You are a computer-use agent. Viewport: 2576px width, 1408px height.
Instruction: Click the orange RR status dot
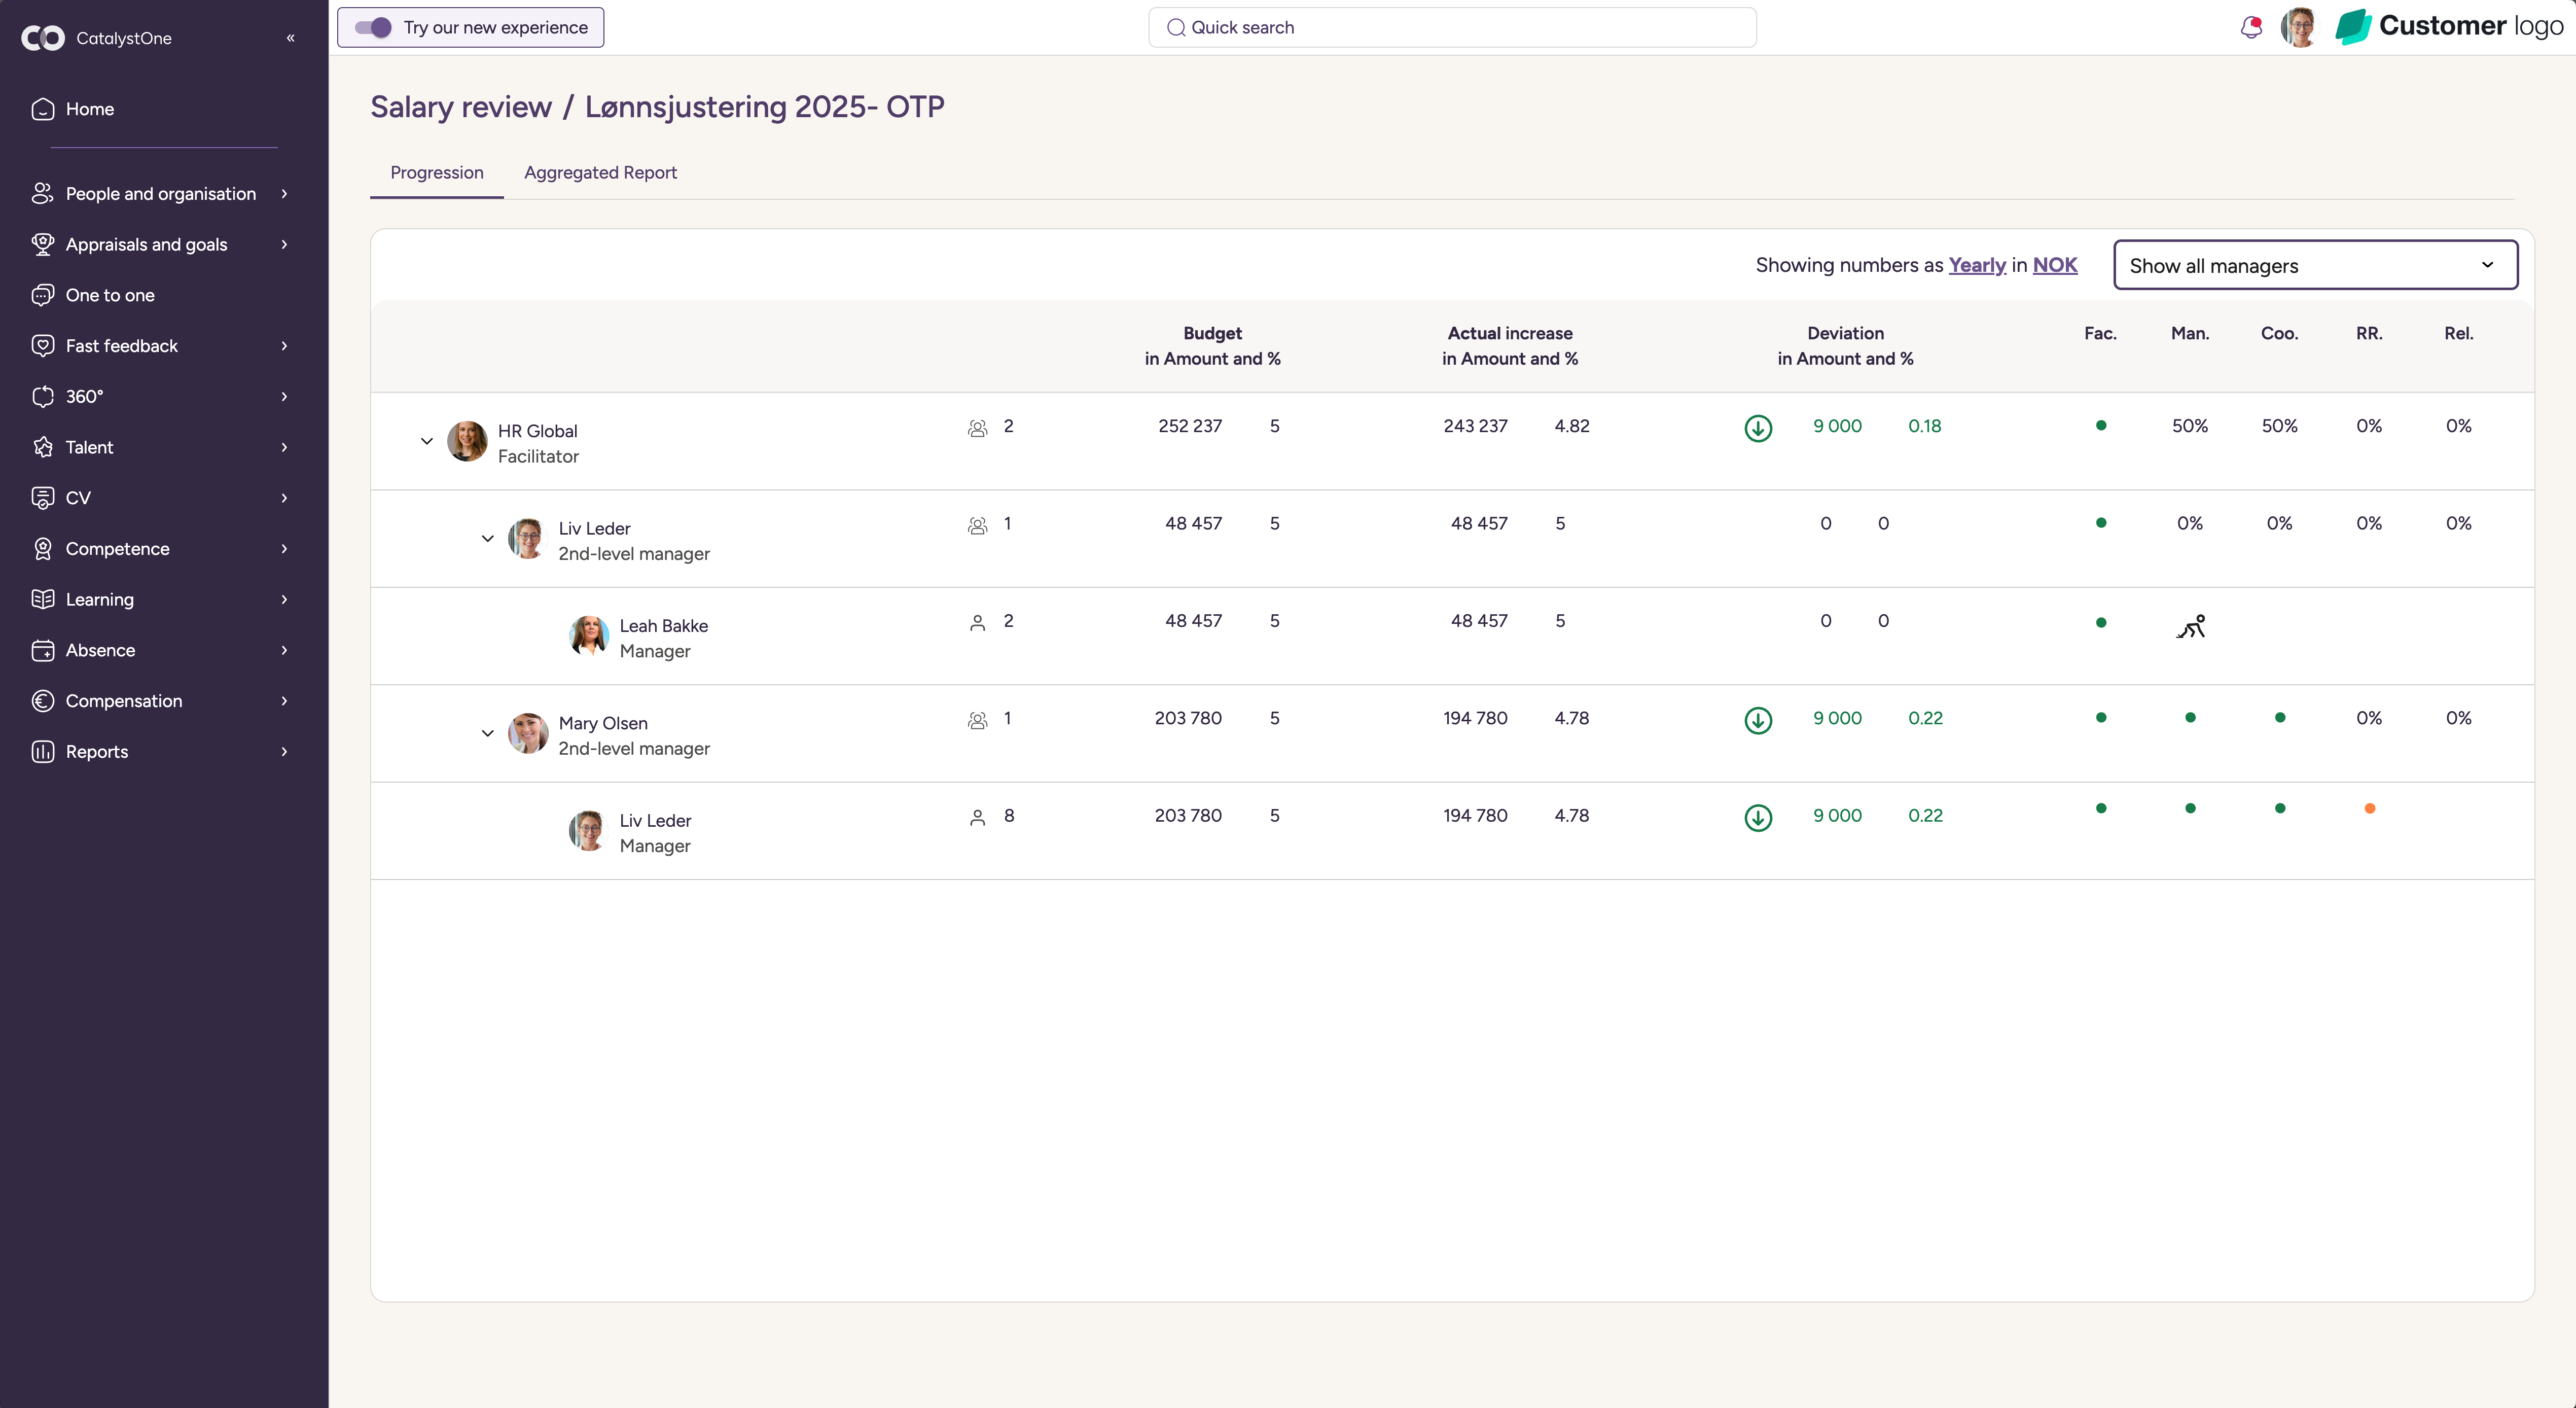coord(2369,808)
